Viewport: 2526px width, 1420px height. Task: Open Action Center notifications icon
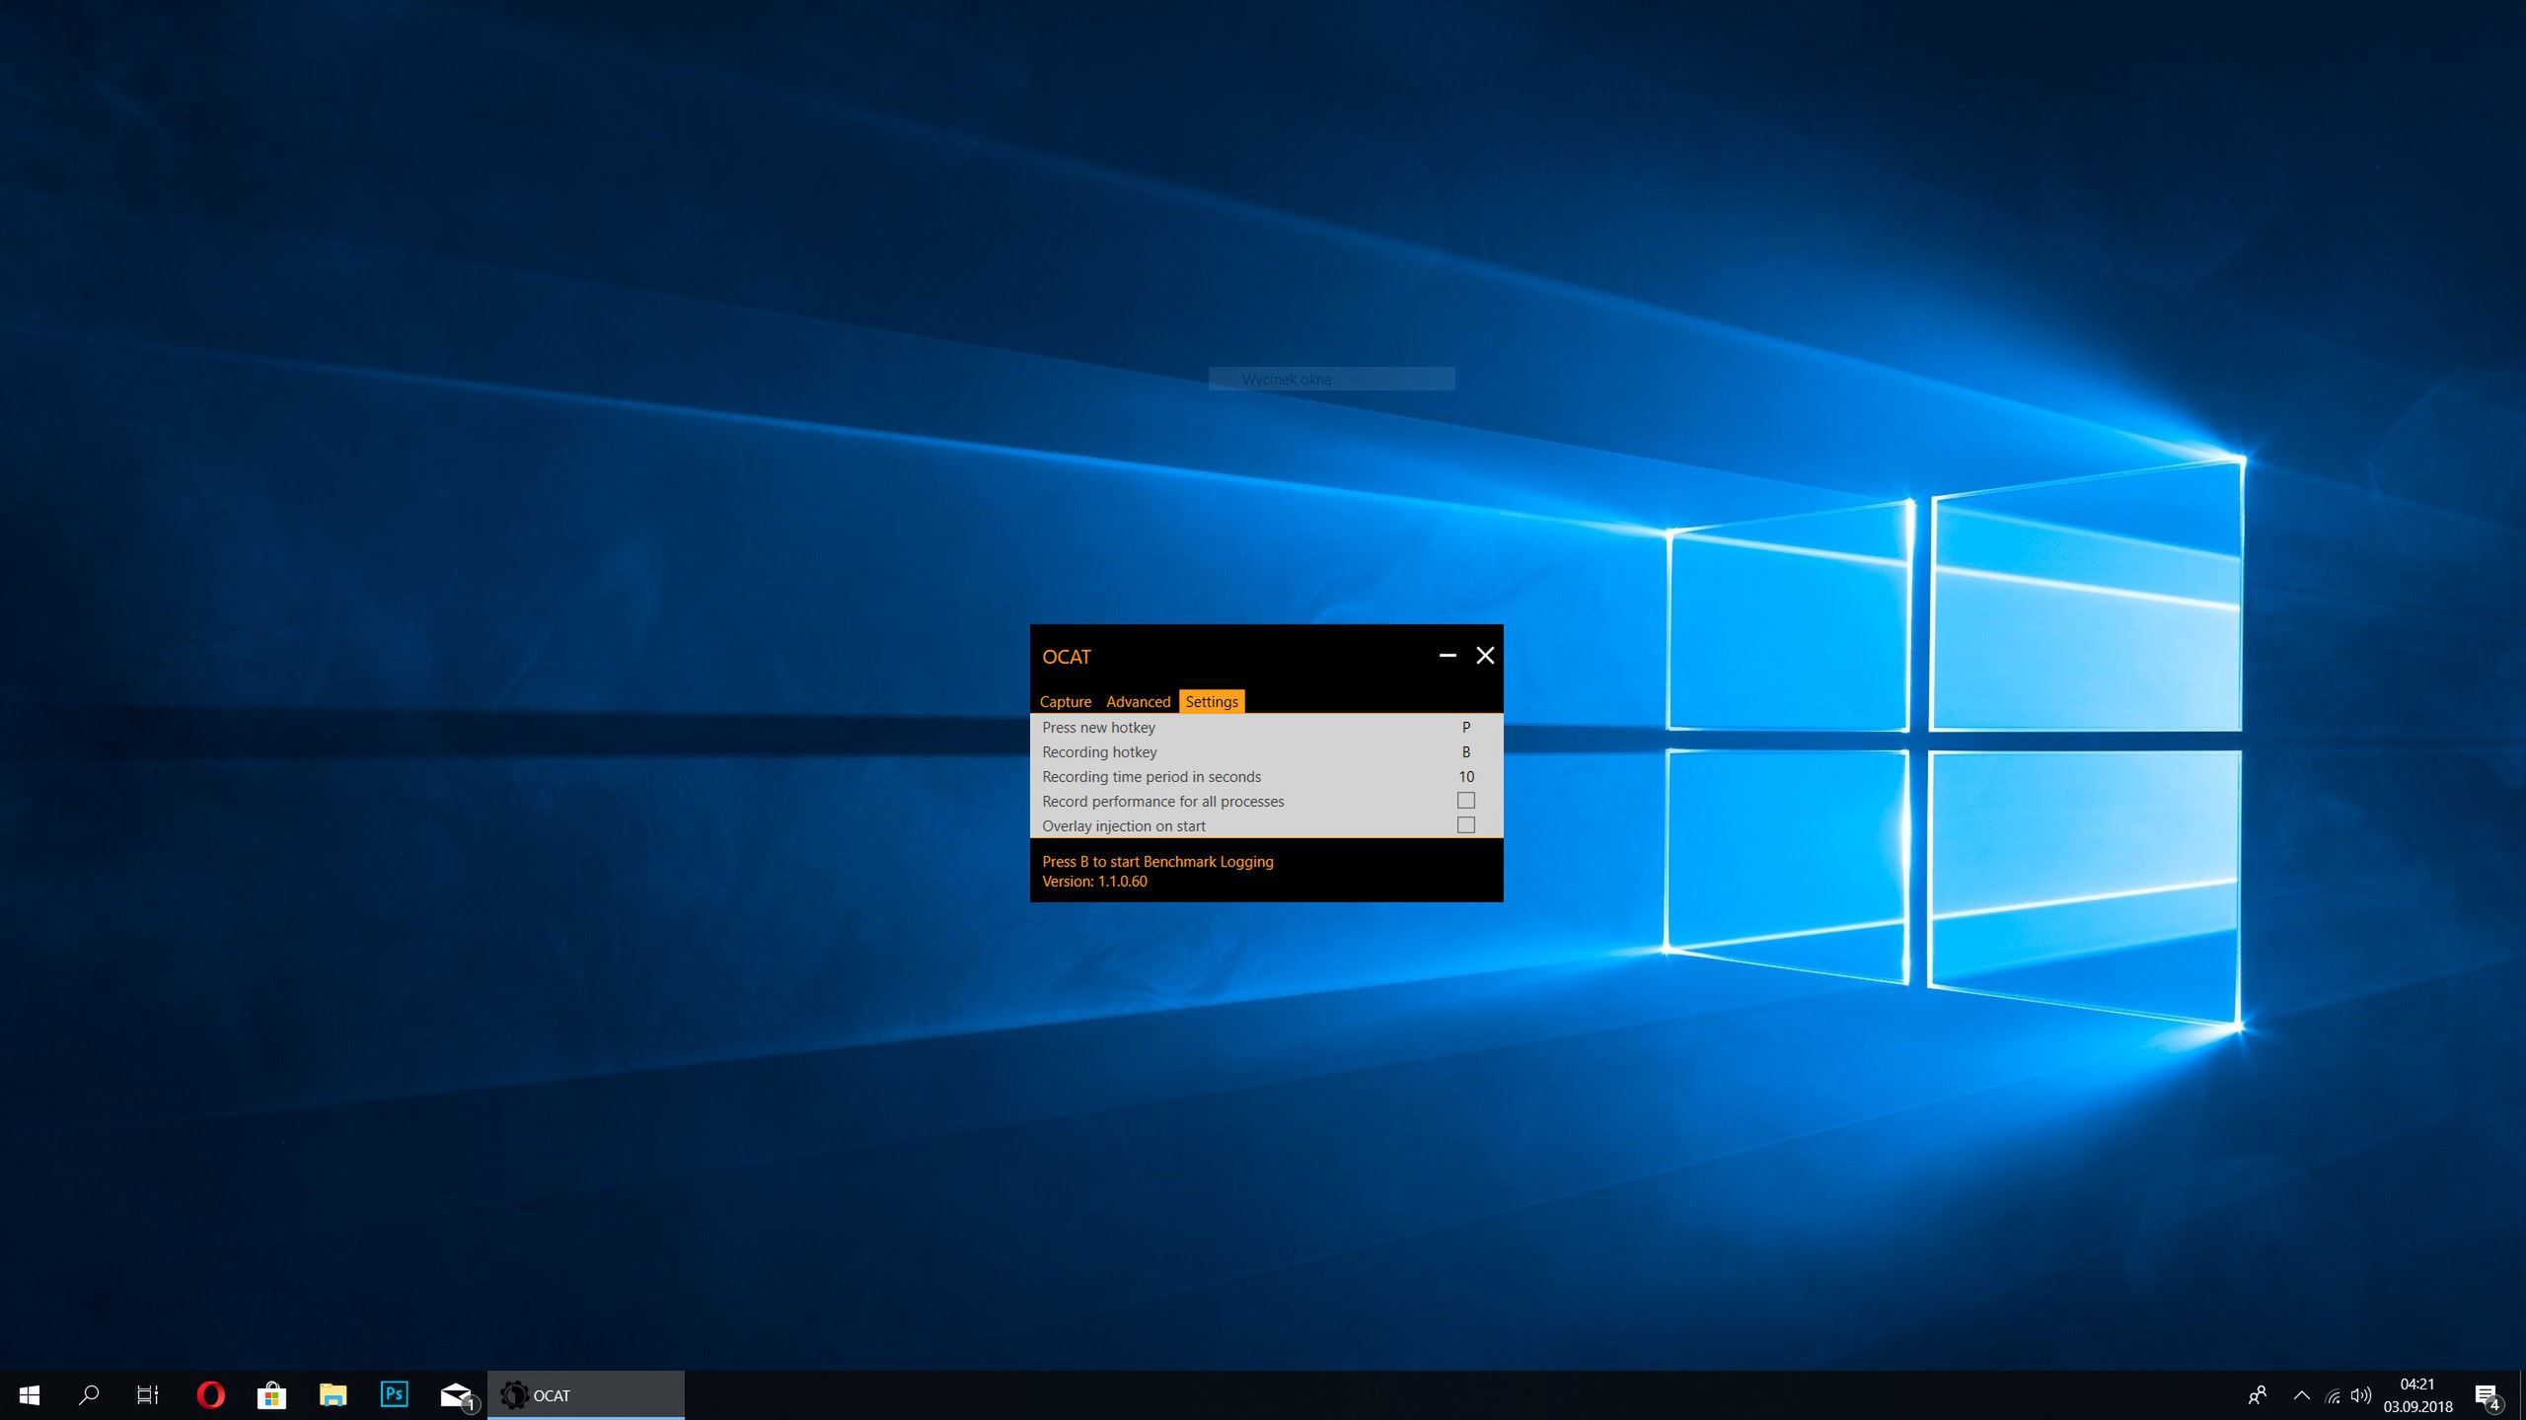click(x=2486, y=1395)
